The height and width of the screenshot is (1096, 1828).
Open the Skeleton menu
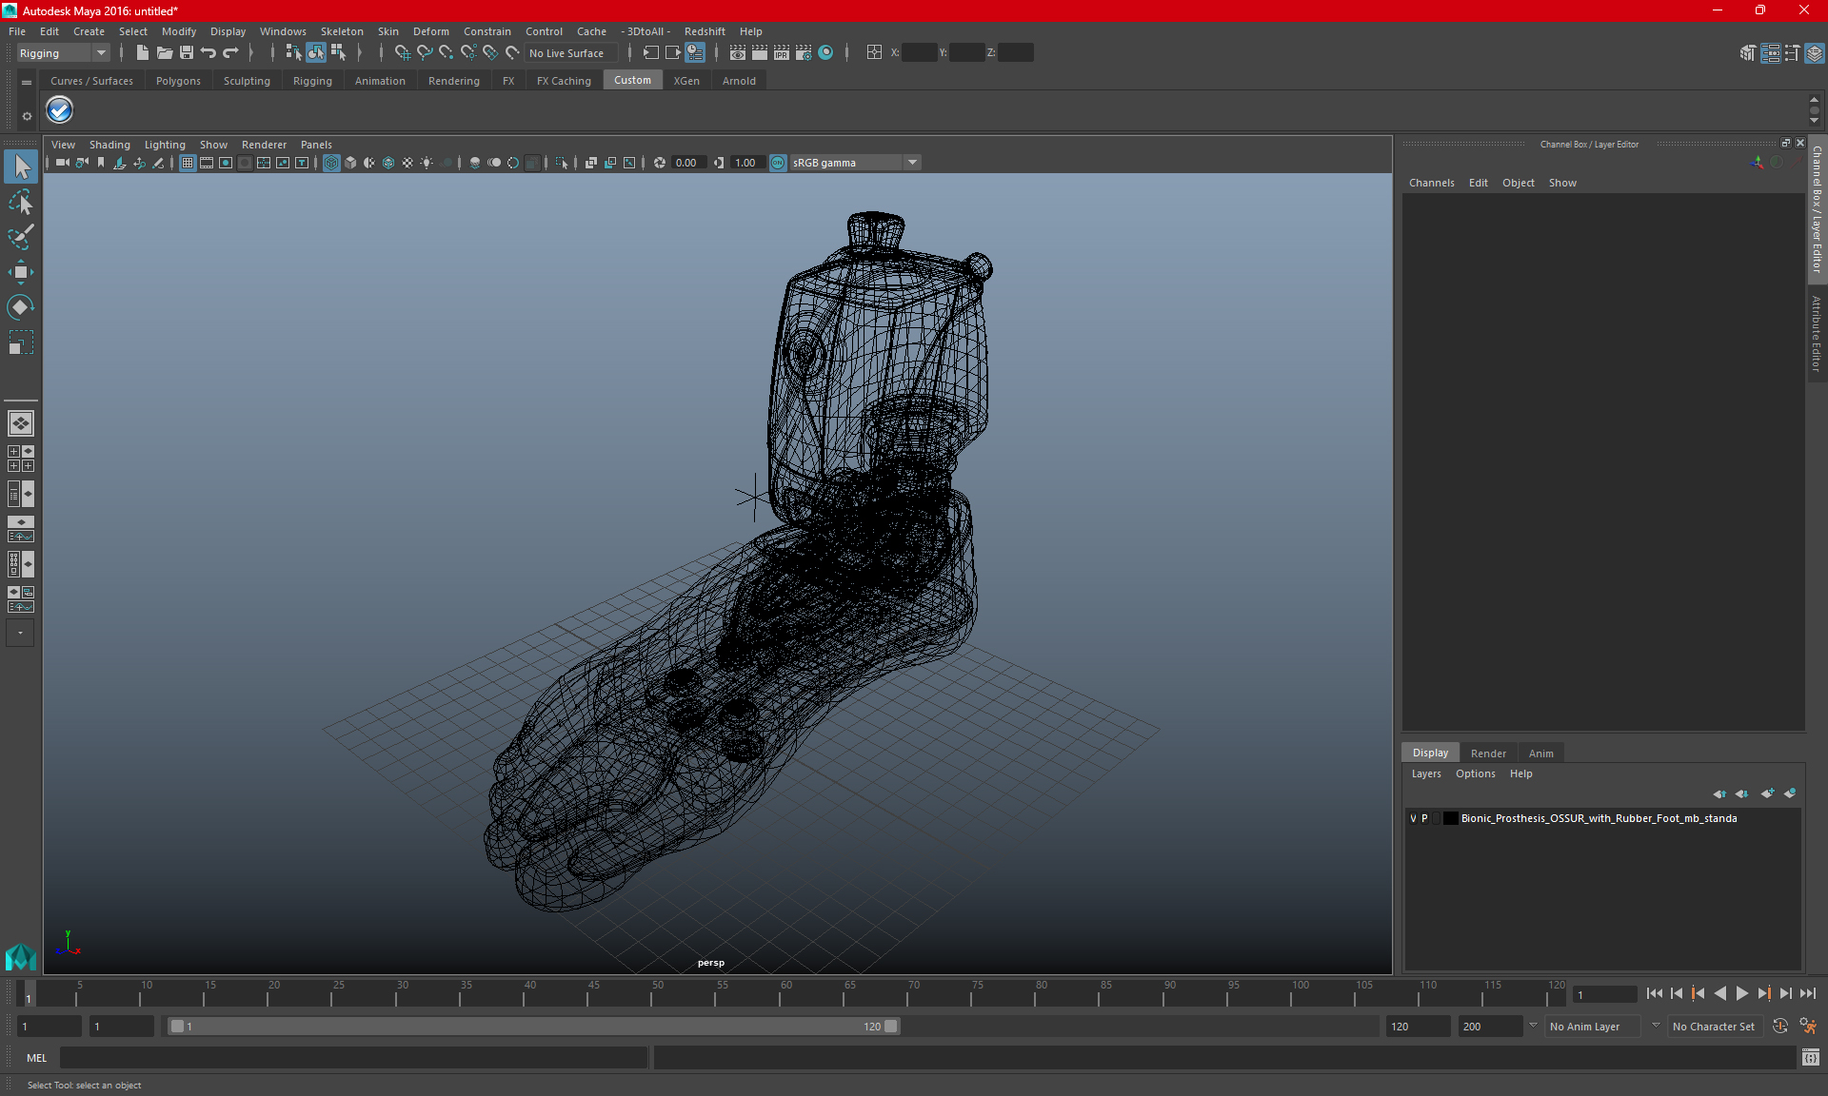(341, 31)
